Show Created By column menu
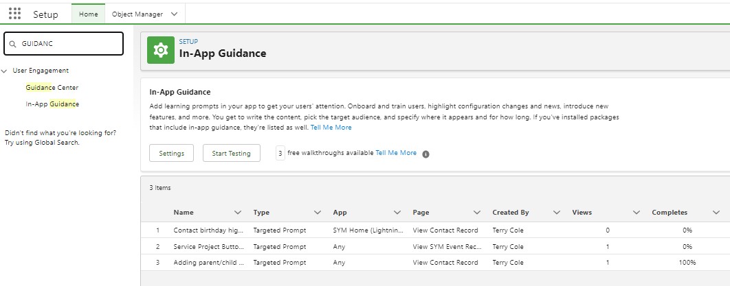The width and height of the screenshot is (730, 286). point(557,213)
